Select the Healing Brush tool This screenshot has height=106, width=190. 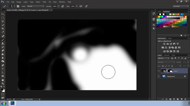(3, 36)
